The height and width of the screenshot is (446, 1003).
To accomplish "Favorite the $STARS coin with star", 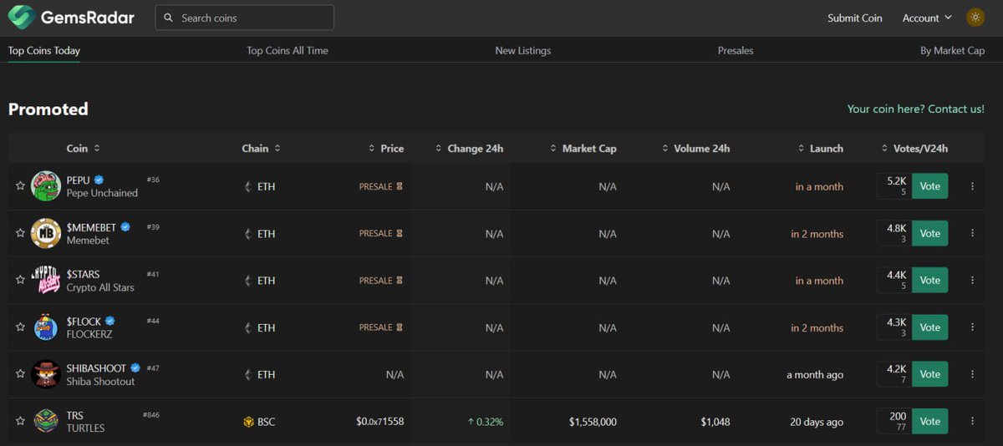I will tap(20, 281).
